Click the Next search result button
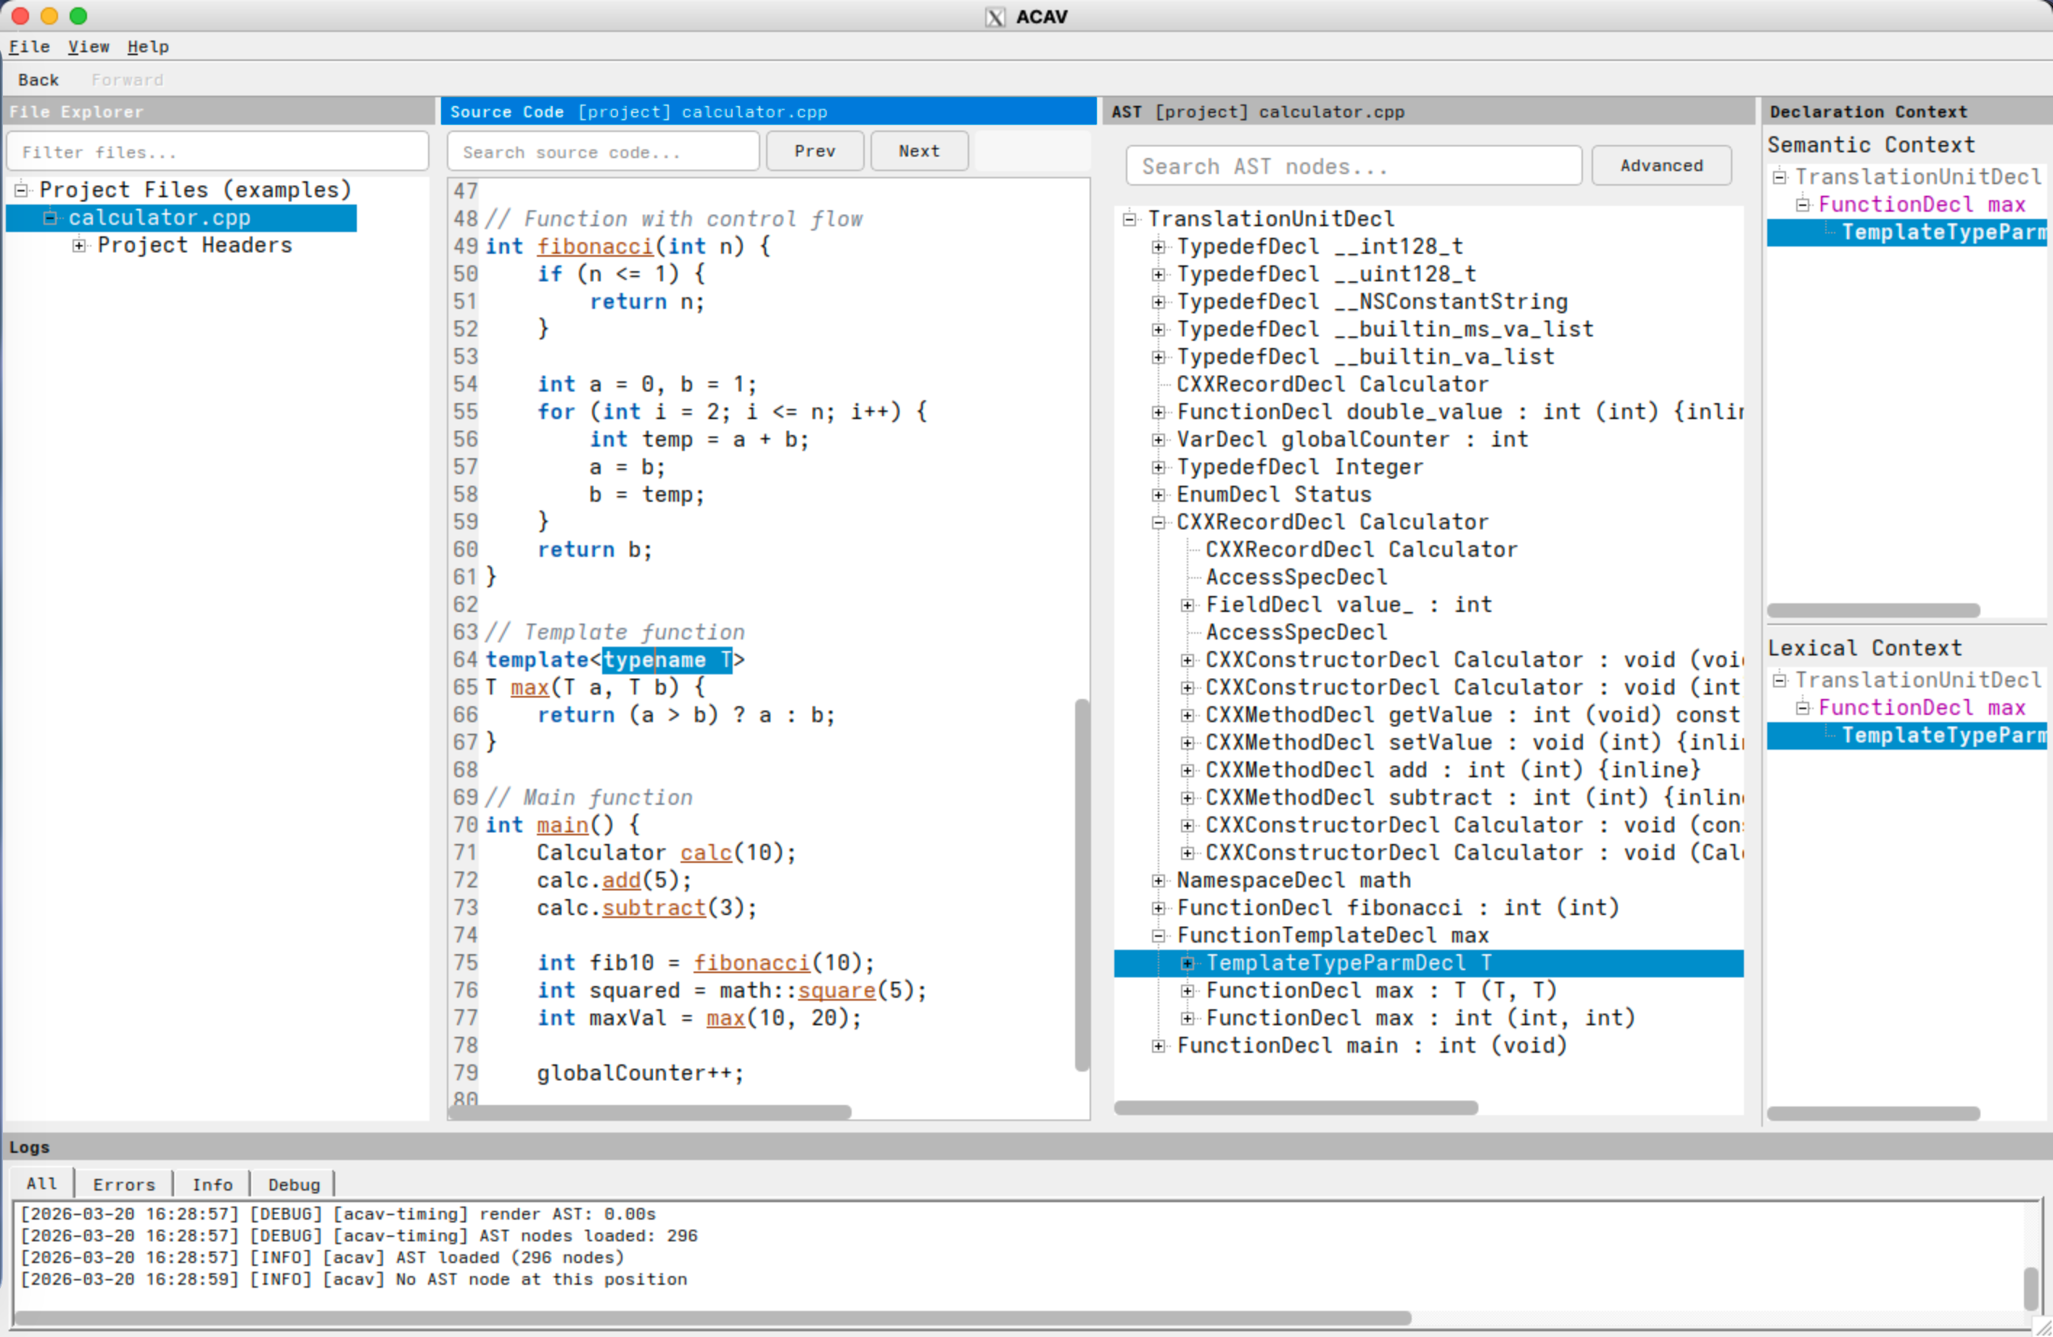This screenshot has height=1337, width=2053. [918, 151]
